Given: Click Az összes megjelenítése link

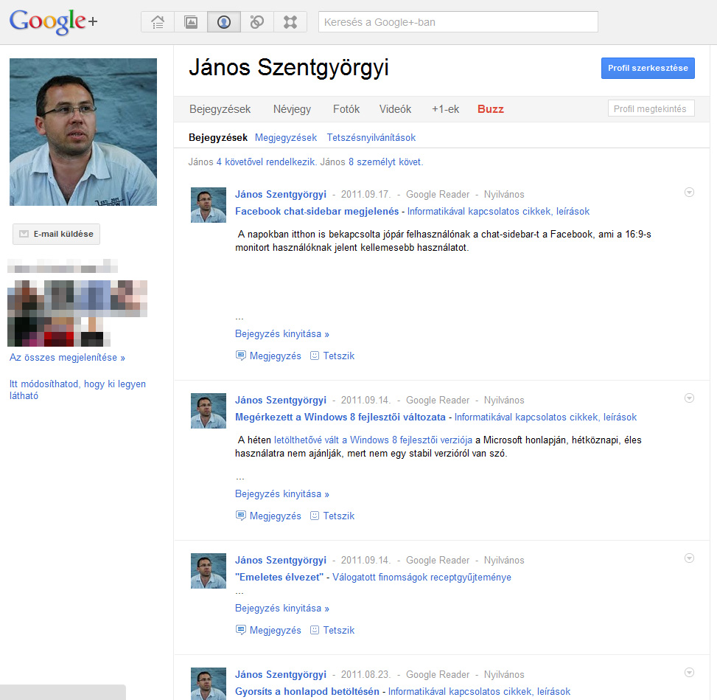Looking at the screenshot, I should [67, 358].
